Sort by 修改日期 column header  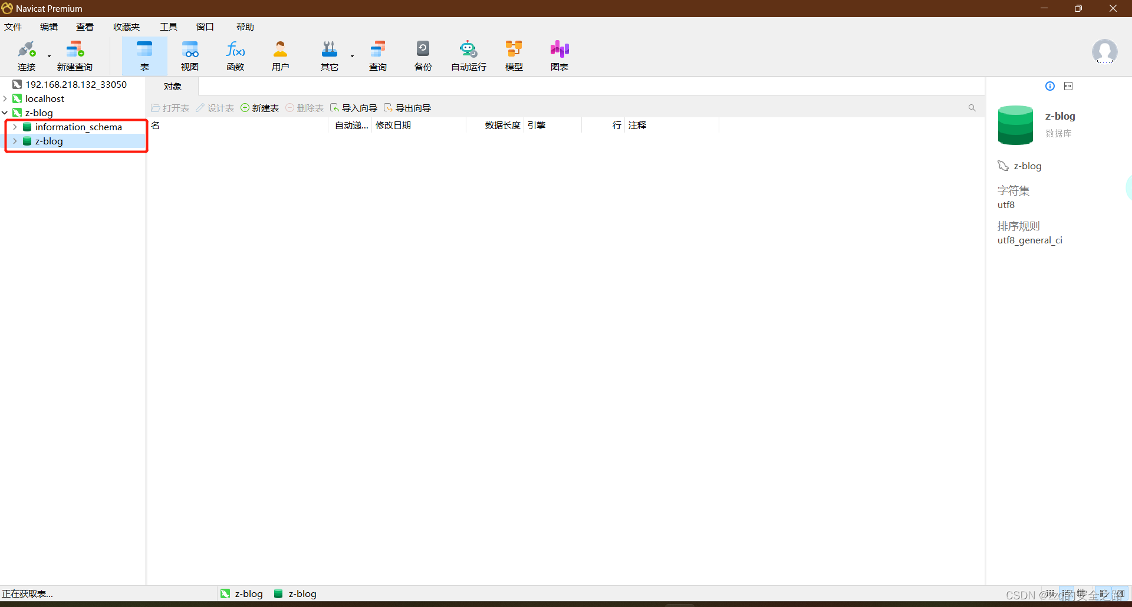click(419, 125)
